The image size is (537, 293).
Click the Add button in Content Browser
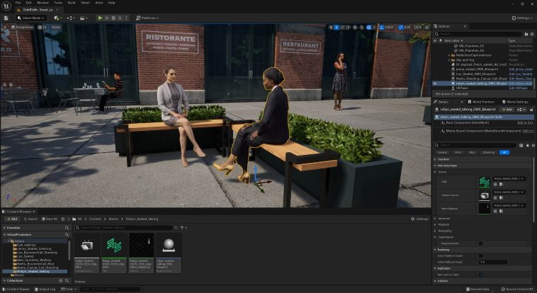click(11, 219)
